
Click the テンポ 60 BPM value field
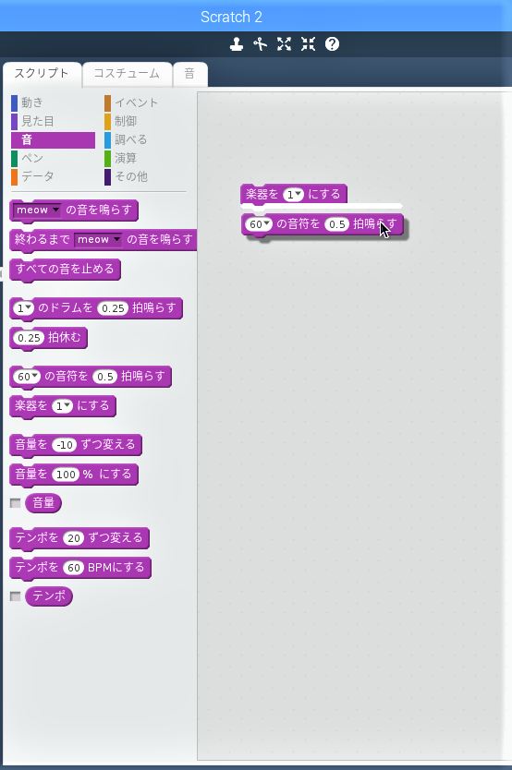tap(74, 568)
